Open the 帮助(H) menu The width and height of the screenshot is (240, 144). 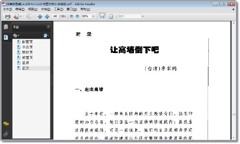(85, 9)
